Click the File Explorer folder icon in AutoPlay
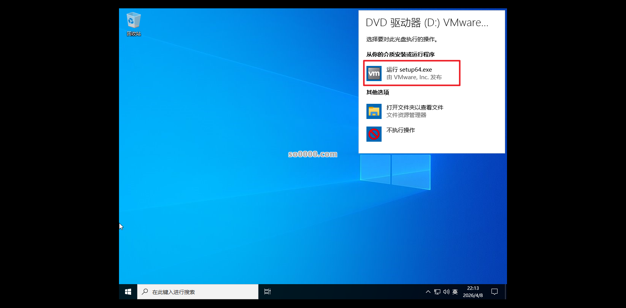 (374, 111)
